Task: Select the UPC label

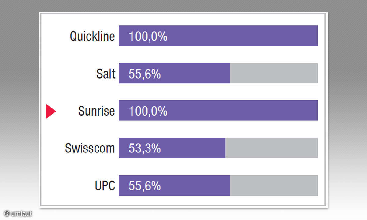Action: point(105,185)
